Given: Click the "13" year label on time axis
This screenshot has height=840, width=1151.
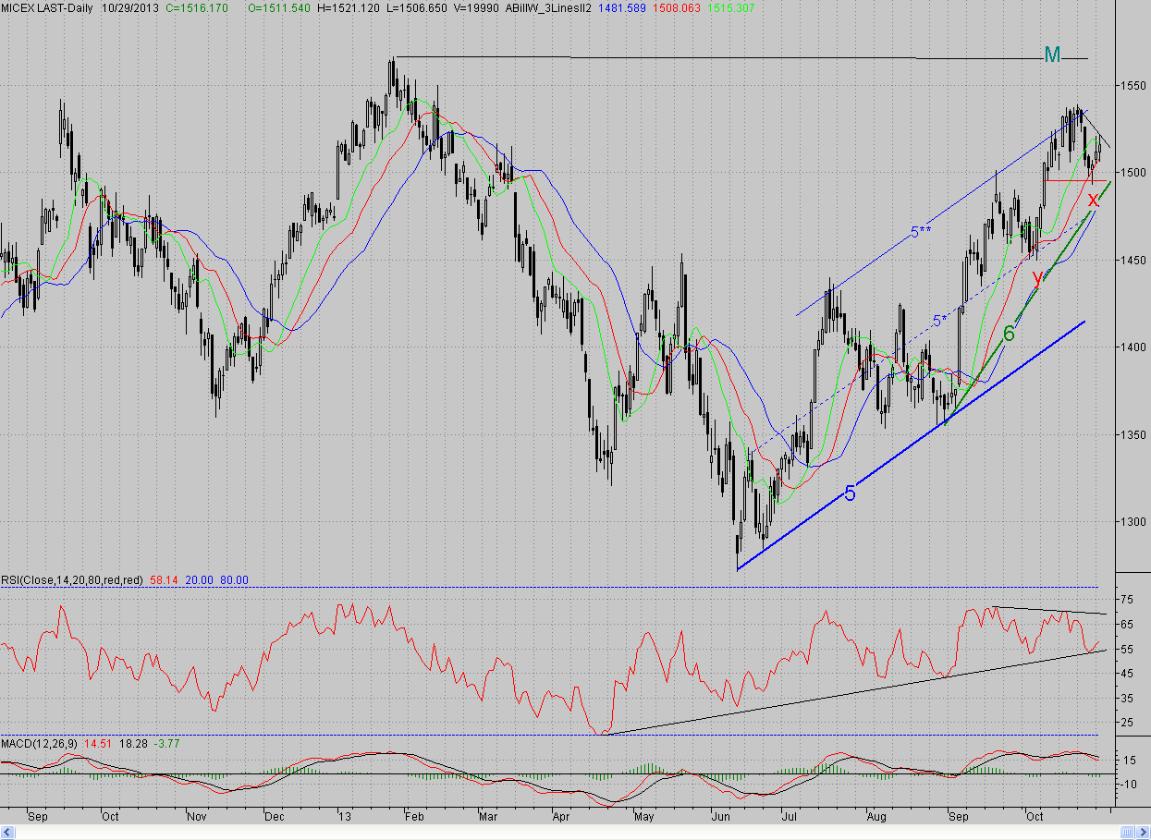Looking at the screenshot, I should [344, 817].
